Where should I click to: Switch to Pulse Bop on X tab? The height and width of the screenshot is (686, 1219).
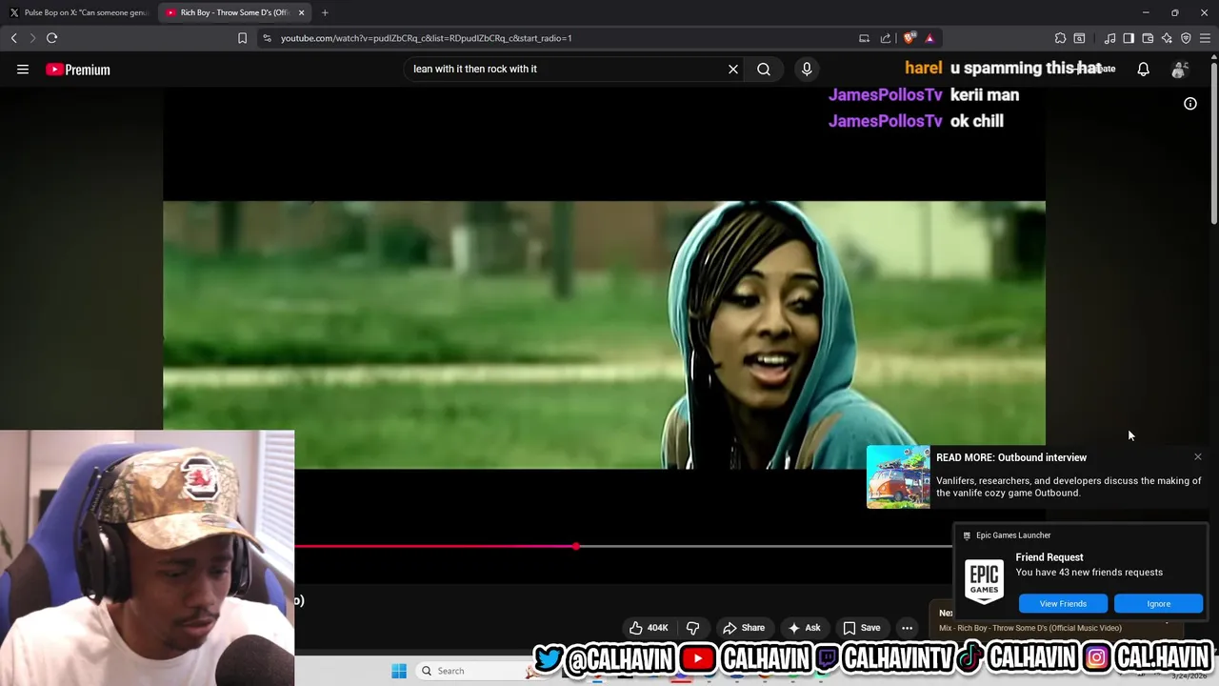point(80,12)
